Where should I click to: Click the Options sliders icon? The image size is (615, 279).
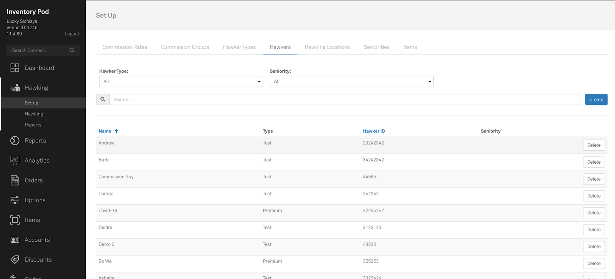[x=15, y=200]
